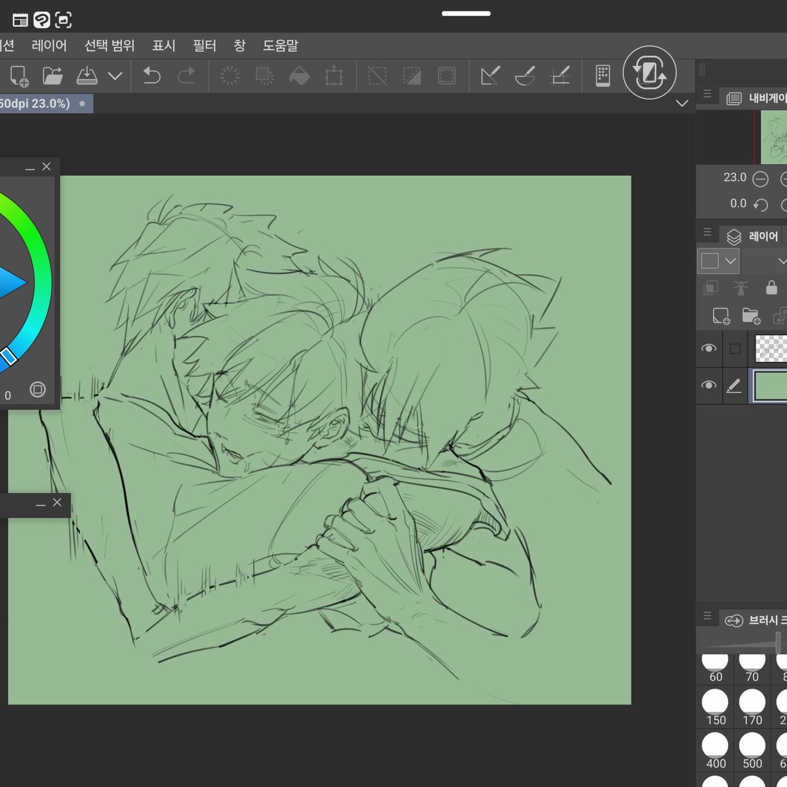This screenshot has width=787, height=787.
Task: Click the Redo arrow icon
Action: (186, 76)
